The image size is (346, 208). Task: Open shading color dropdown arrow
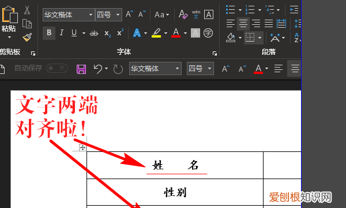pyautogui.click(x=240, y=38)
